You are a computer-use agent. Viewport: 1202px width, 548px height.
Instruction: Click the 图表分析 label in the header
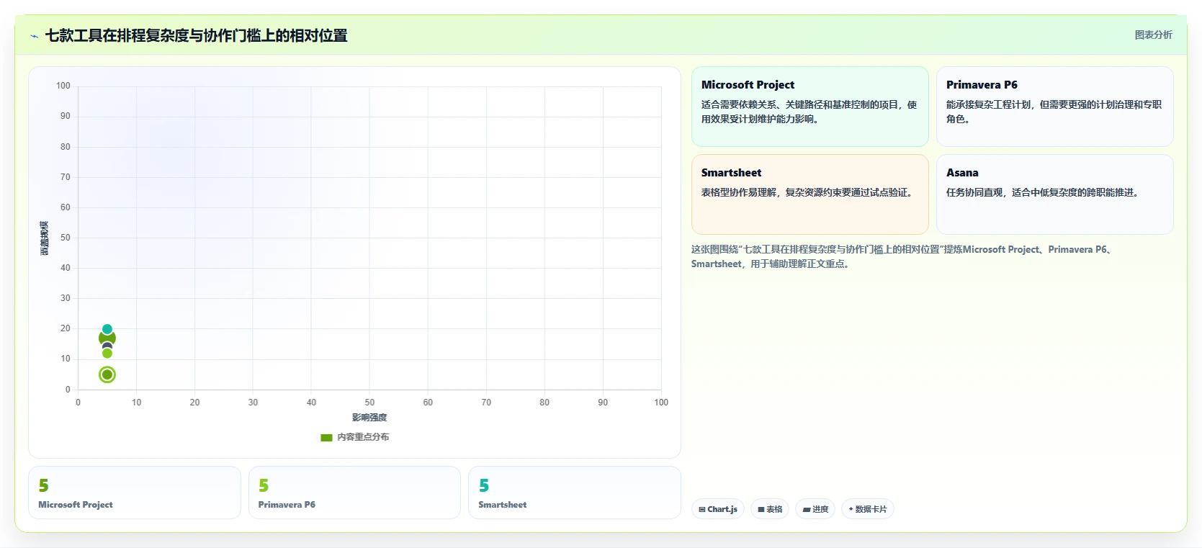tap(1153, 35)
